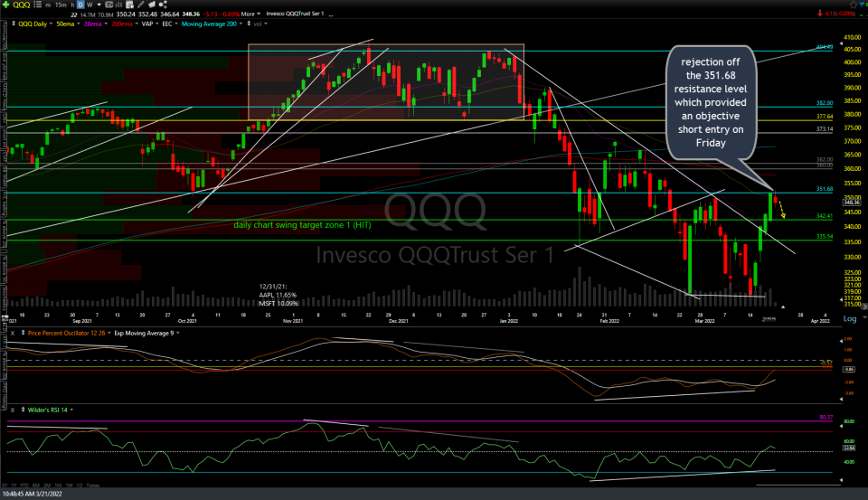
Task: Open the symbol list icon beside QQQ
Action: coord(38,5)
